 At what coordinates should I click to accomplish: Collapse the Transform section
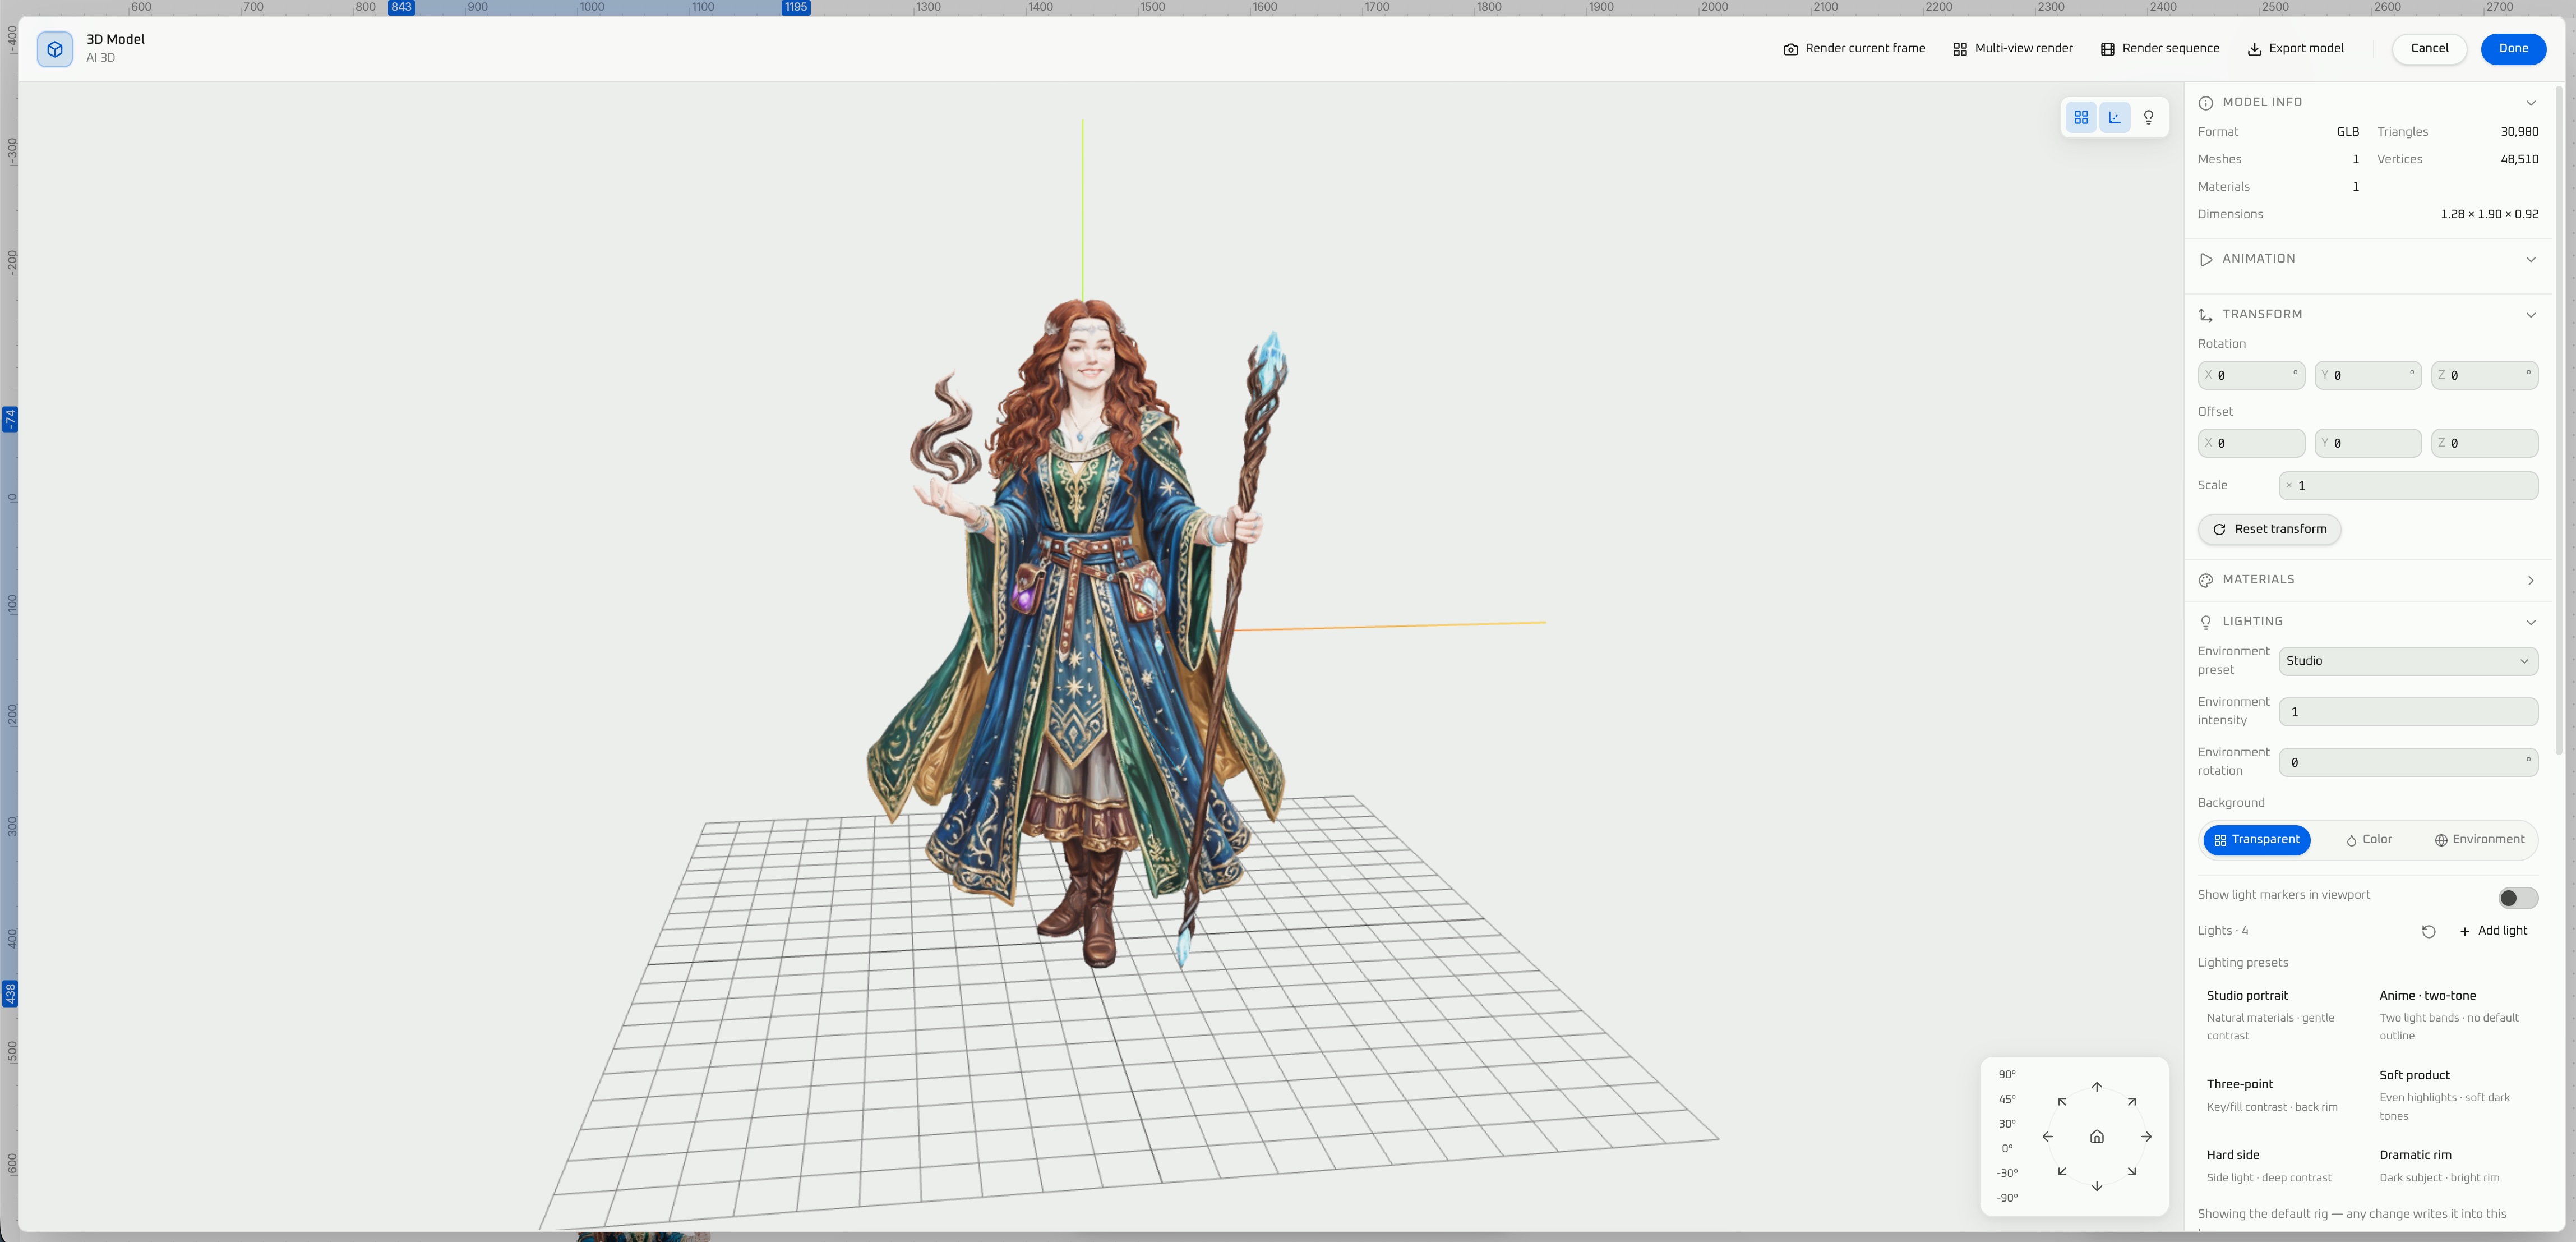coord(2530,315)
